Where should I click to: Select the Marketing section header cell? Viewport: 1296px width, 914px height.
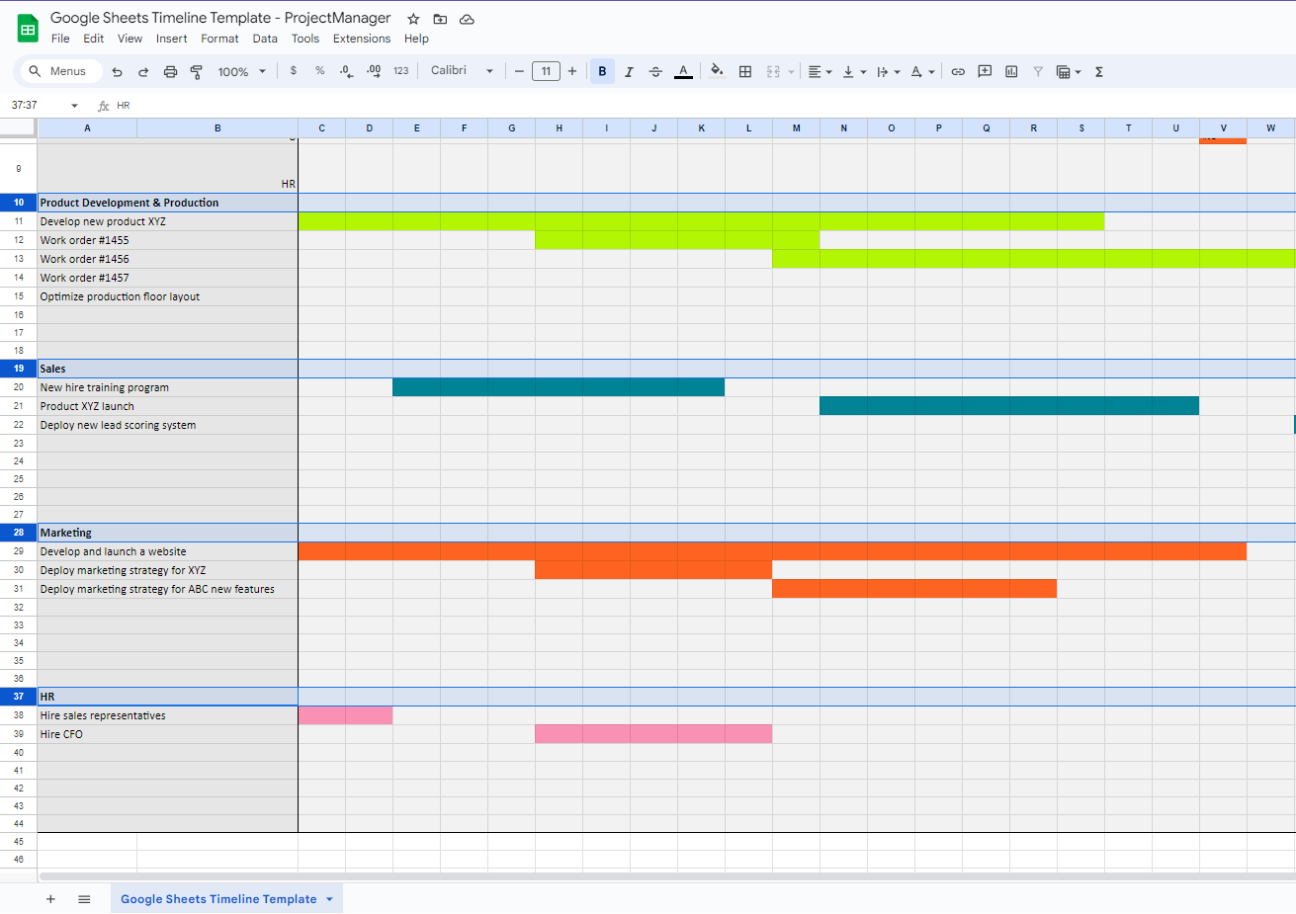coord(167,533)
